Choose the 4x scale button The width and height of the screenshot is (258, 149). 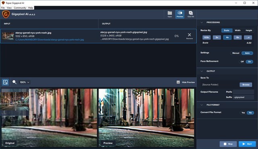tap(227, 37)
